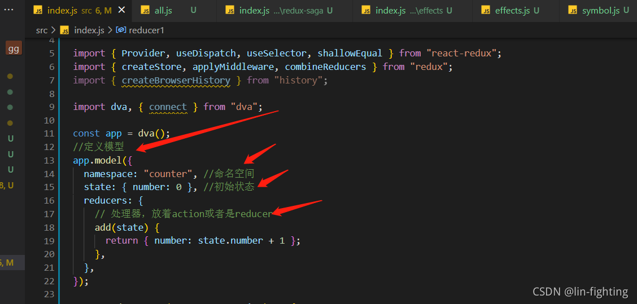Click the "history" string on line 7
This screenshot has width=637, height=304.
[298, 80]
